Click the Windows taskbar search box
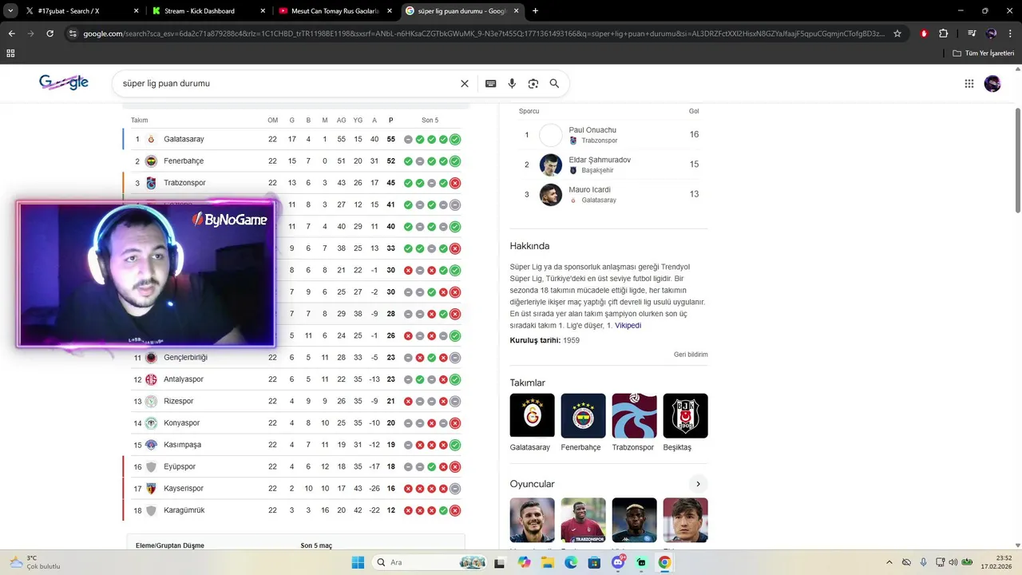Viewport: 1022px width, 575px height. [x=430, y=562]
